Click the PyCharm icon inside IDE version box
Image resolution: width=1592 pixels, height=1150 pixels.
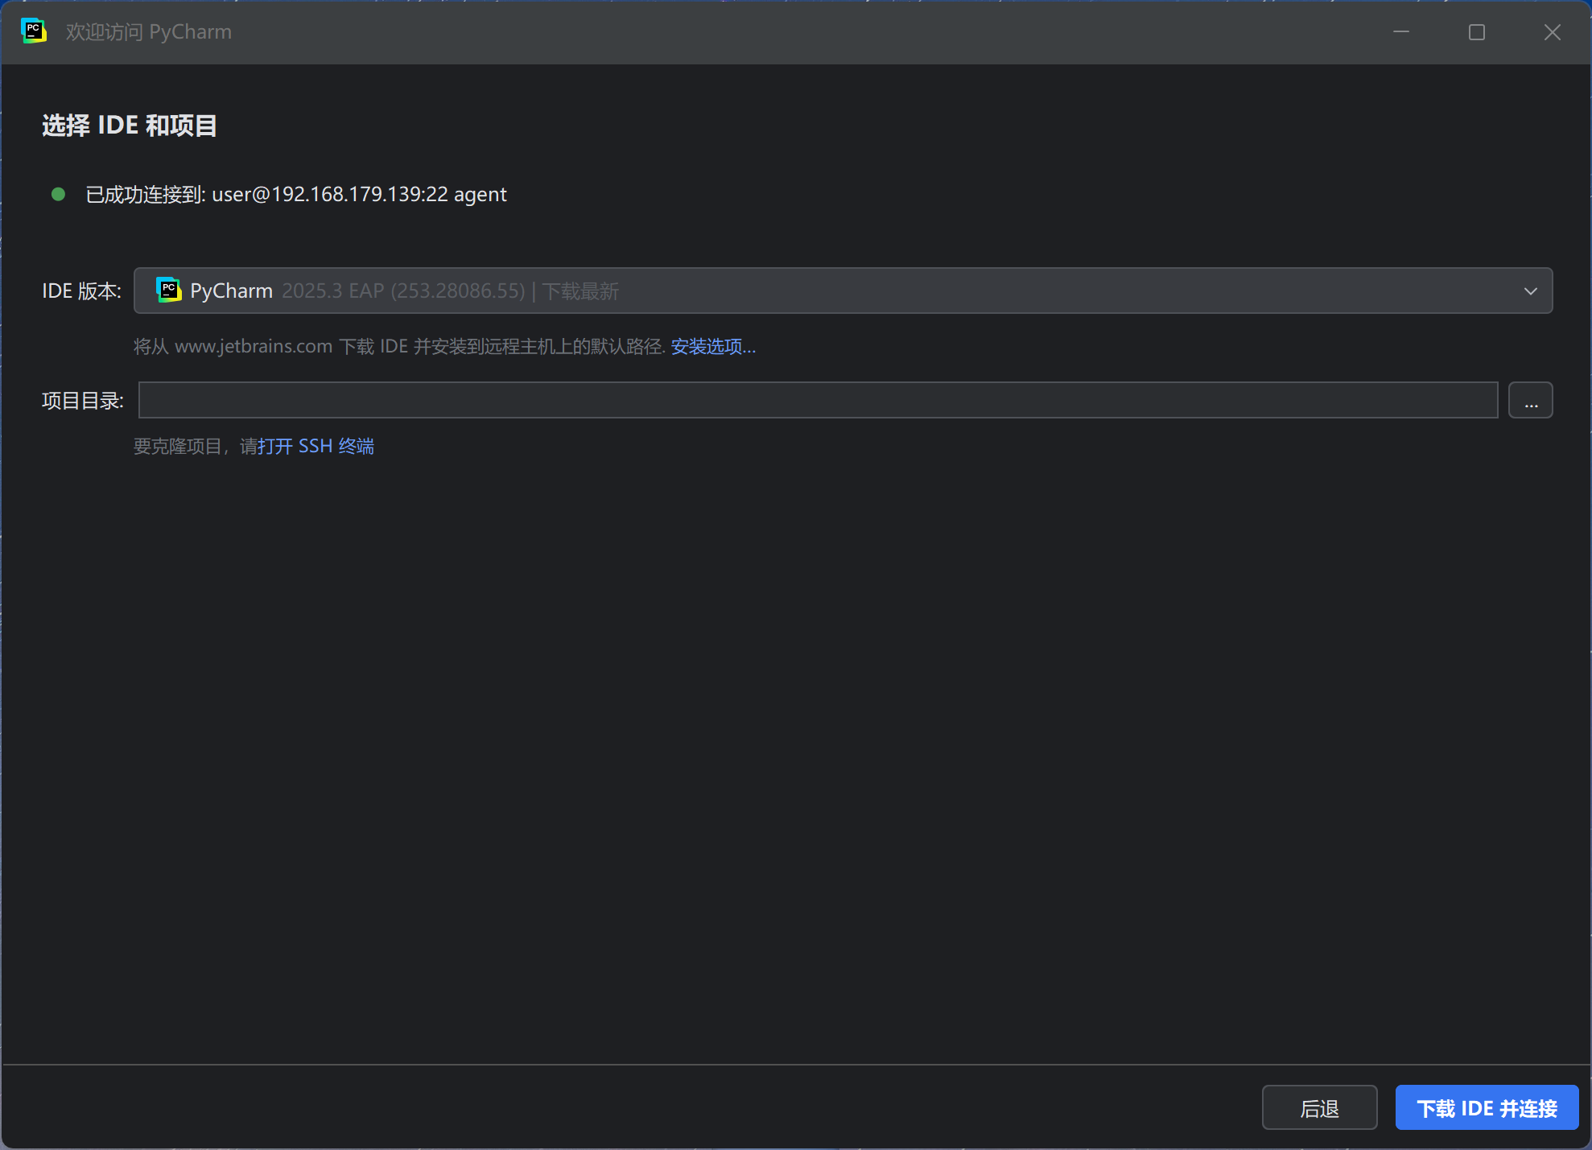point(168,291)
